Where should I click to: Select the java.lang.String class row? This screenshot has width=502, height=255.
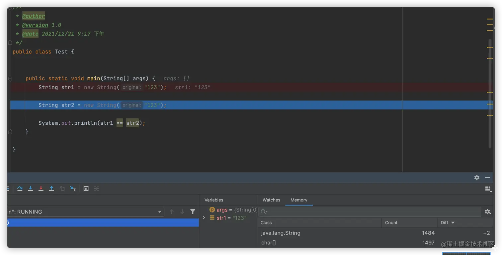[376, 233]
